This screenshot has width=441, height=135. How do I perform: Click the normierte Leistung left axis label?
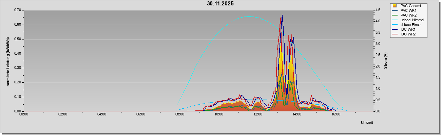pos(8,61)
